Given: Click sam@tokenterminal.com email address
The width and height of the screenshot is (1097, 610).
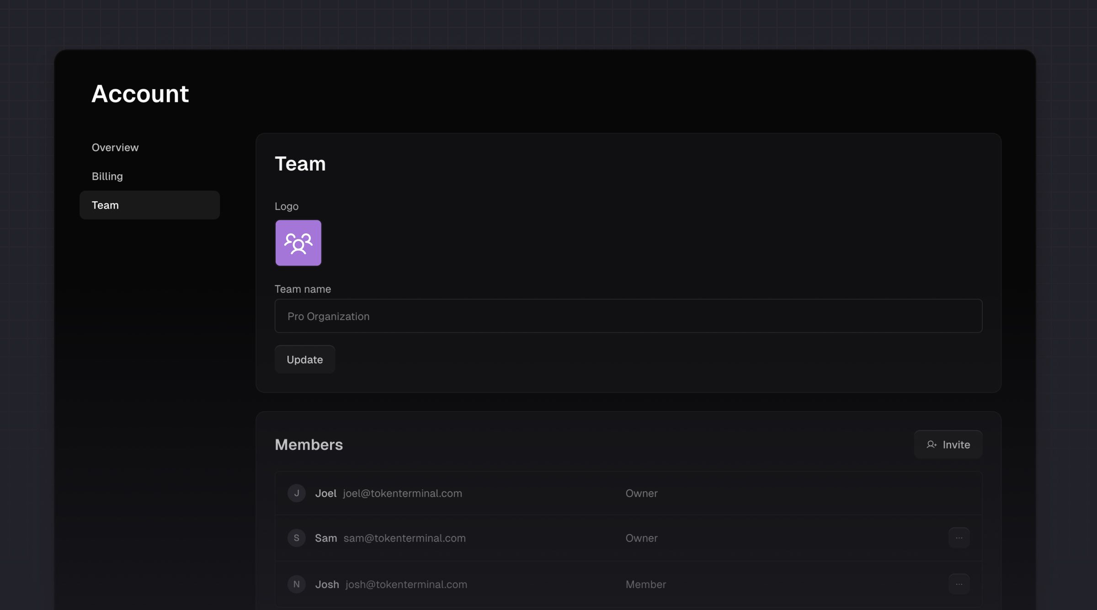Looking at the screenshot, I should [x=405, y=538].
